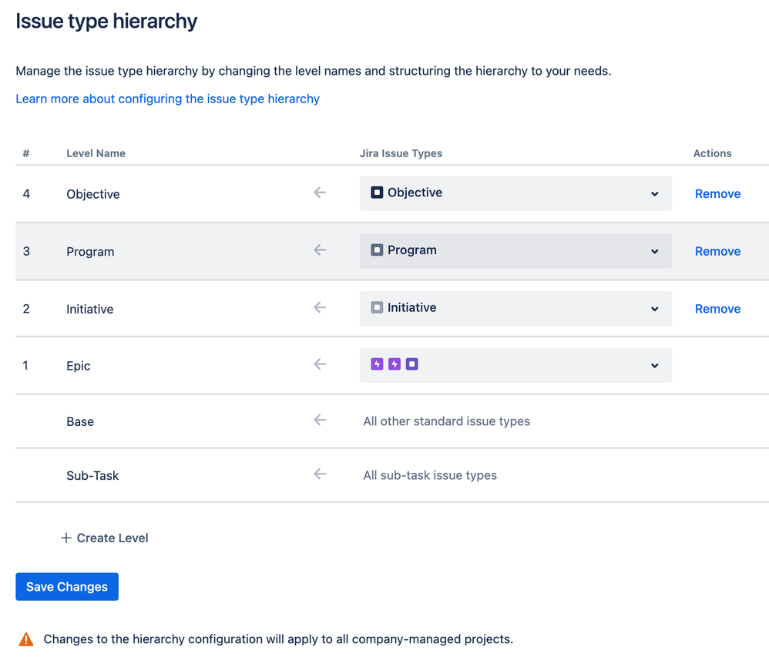The image size is (769, 667).
Task: Click the third purple square icon in Epic dropdown
Action: click(412, 364)
